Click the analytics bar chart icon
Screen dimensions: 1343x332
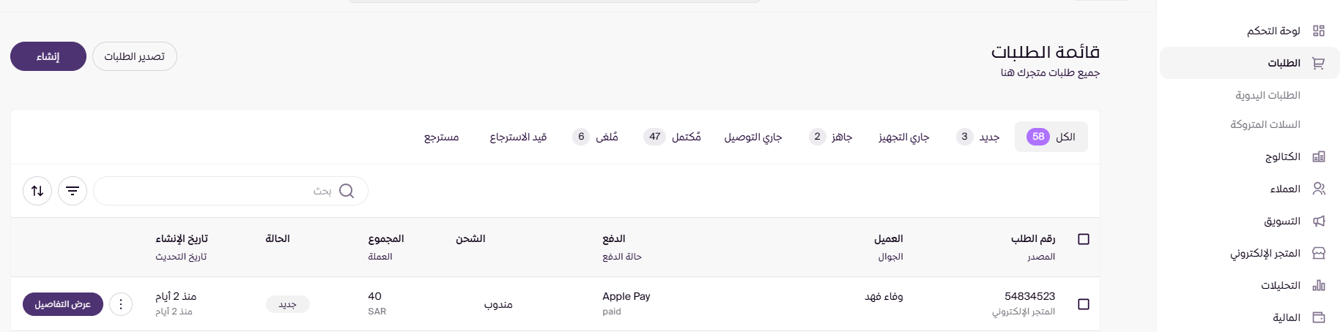tap(1319, 285)
